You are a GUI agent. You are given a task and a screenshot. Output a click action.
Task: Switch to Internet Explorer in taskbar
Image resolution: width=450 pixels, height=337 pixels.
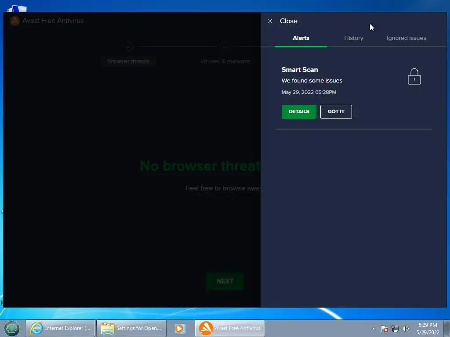[x=60, y=328]
